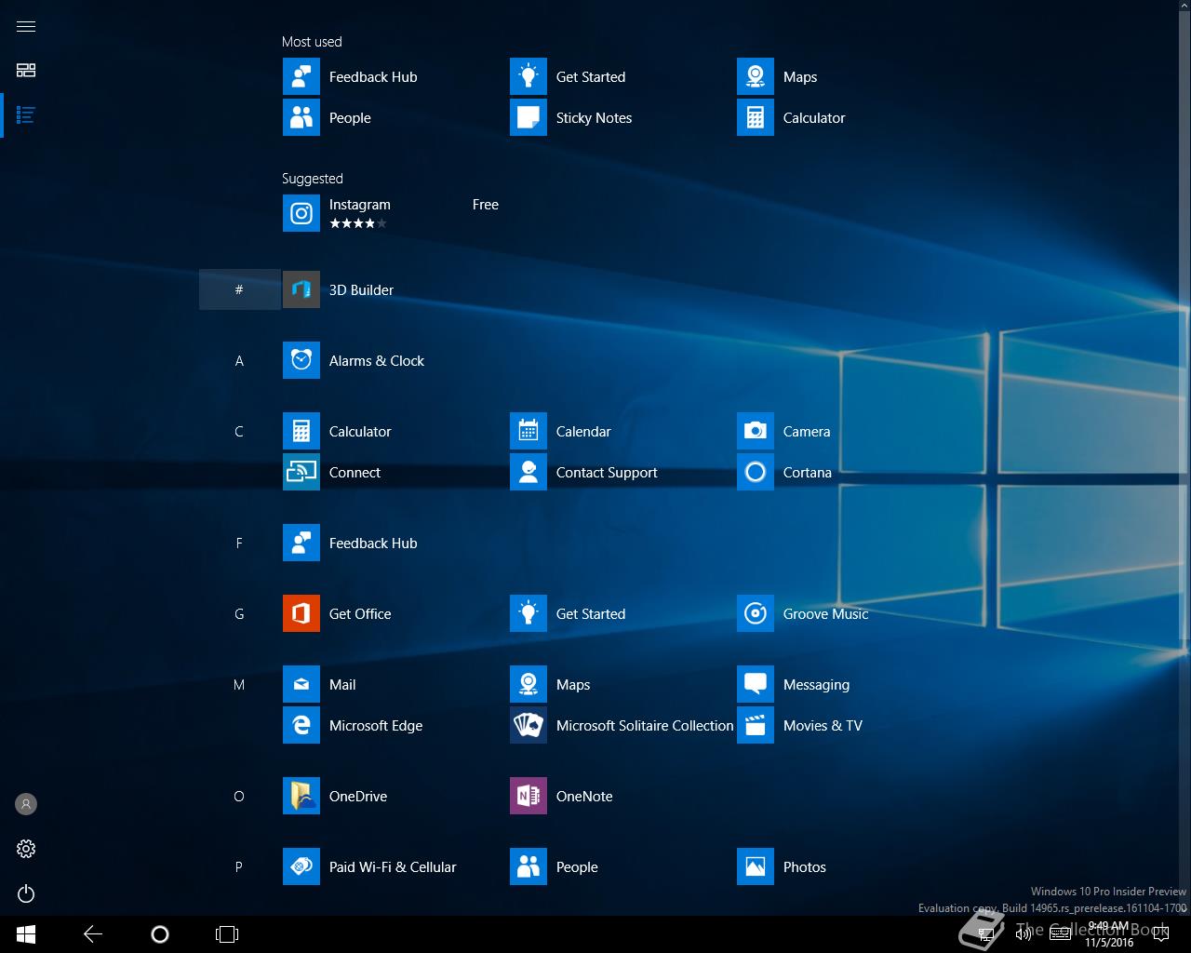Select the All apps list view
The image size is (1191, 953).
[x=26, y=115]
